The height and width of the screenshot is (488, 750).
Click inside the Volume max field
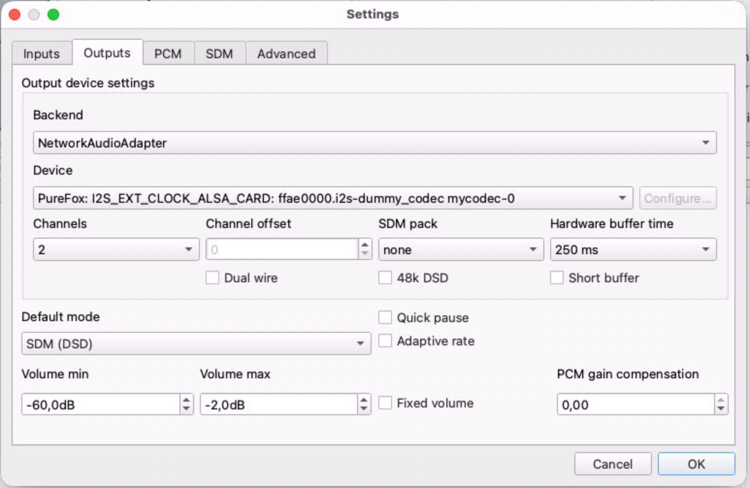point(278,404)
